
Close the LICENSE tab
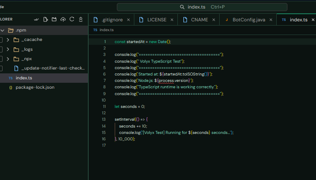coord(172,20)
